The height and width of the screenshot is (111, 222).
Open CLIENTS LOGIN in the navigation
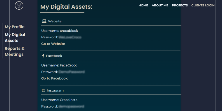203,5
